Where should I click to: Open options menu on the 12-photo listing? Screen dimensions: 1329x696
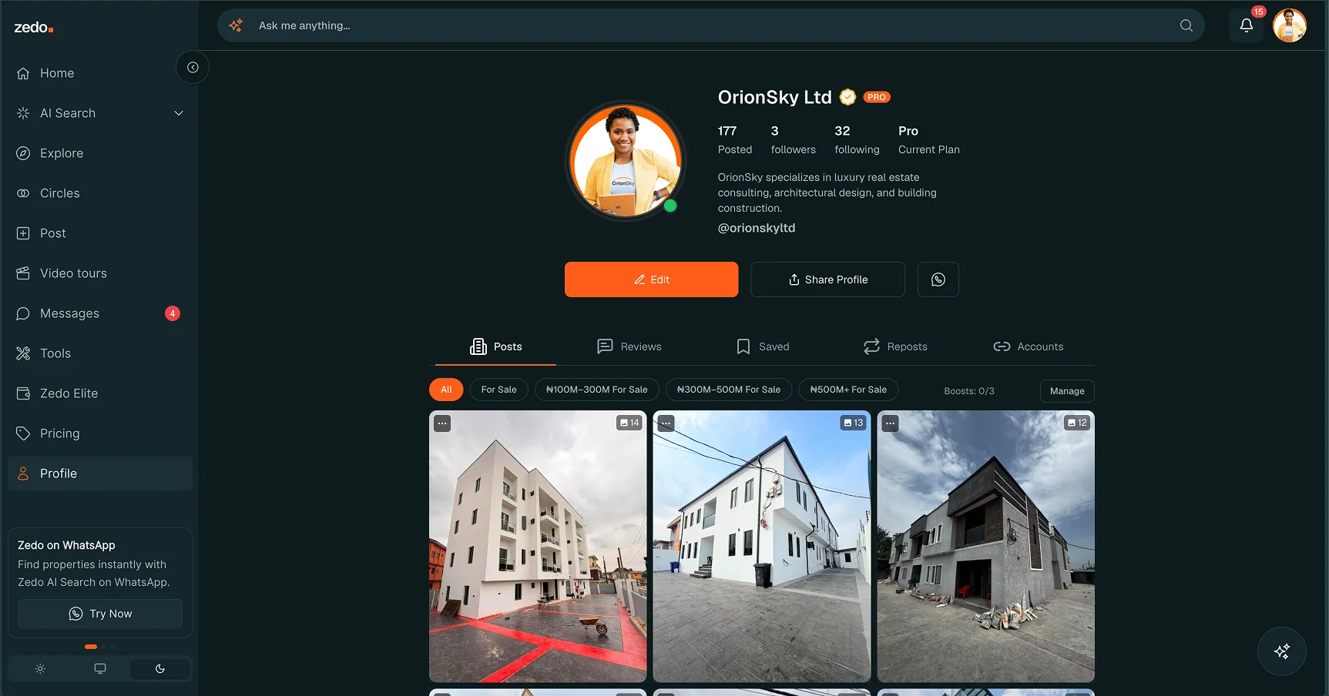[x=890, y=423]
